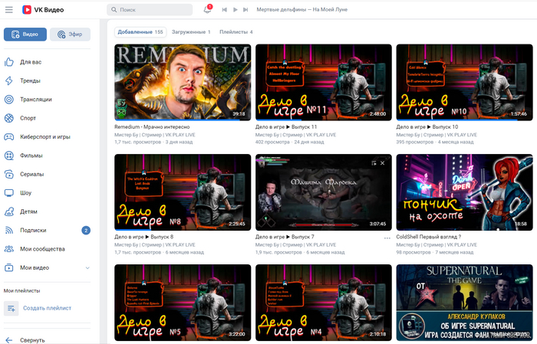
Task: Click title Remedium - Мрачно интересно
Action: (x=152, y=127)
